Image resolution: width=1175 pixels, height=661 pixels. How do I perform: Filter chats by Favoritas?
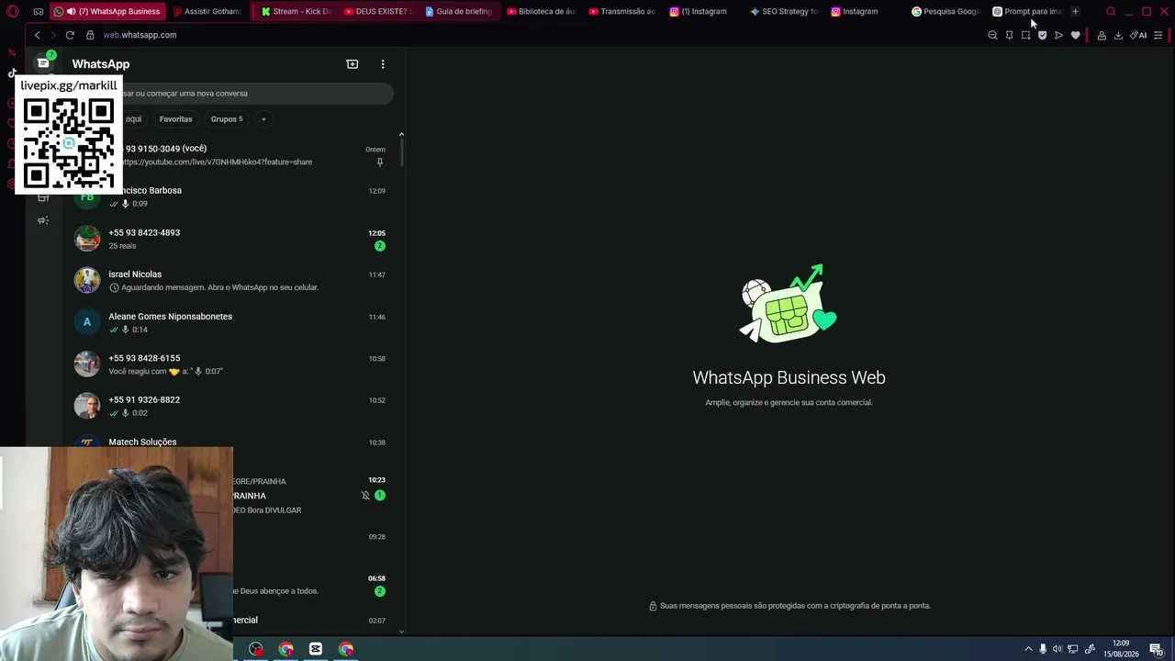pos(175,119)
